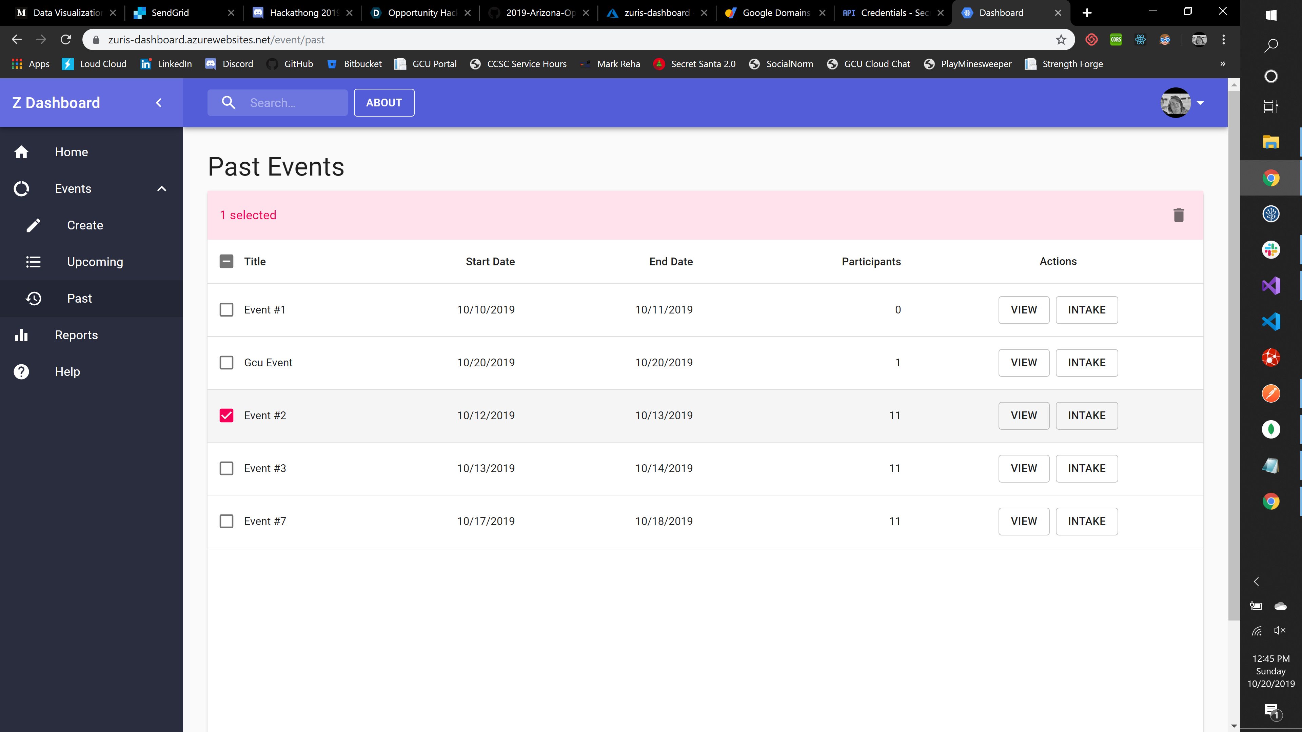The image size is (1302, 732).
Task: Click the trash delete icon for selected event
Action: point(1178,215)
